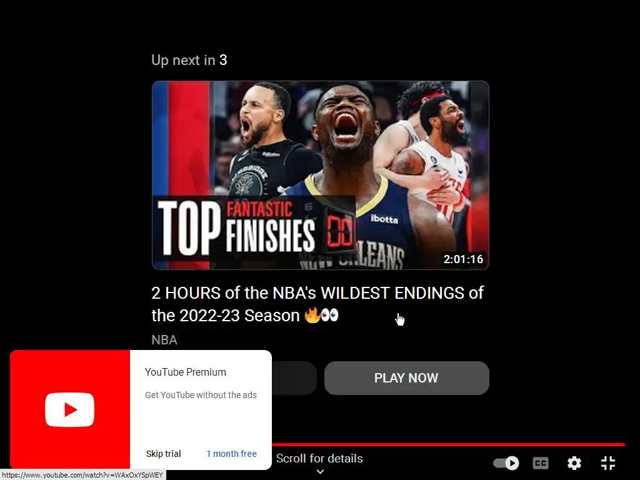Open the player settings gear

[x=574, y=463]
